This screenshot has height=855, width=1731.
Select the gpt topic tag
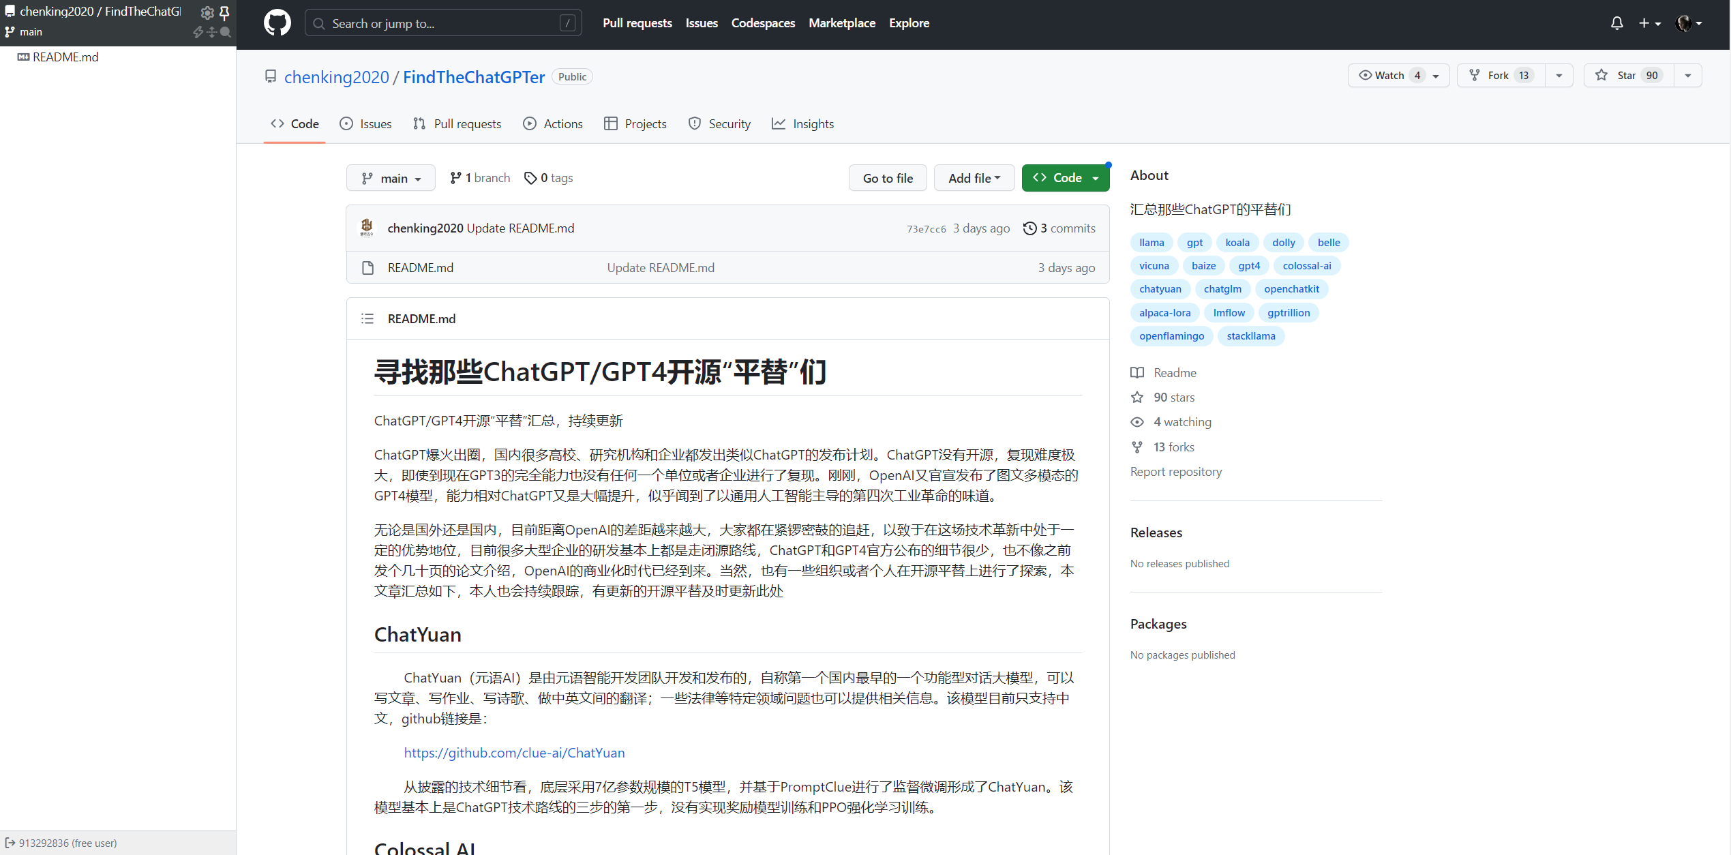pyautogui.click(x=1194, y=243)
